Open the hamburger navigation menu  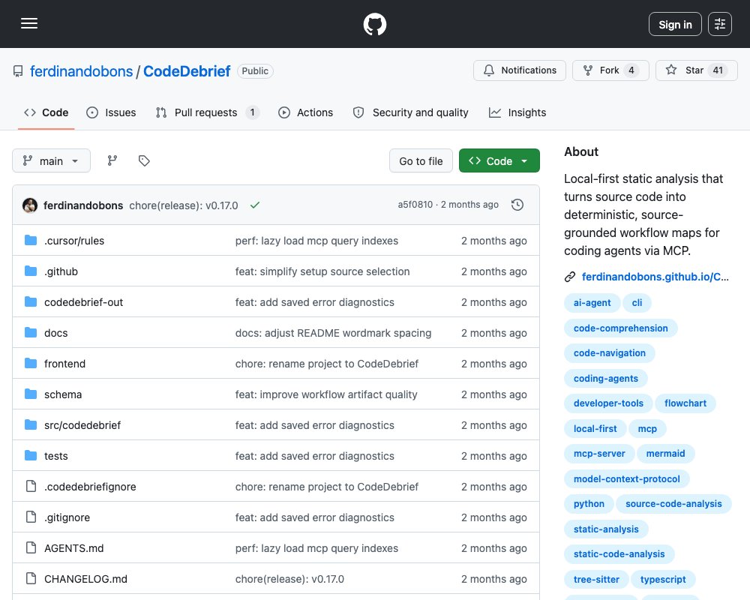click(x=29, y=23)
